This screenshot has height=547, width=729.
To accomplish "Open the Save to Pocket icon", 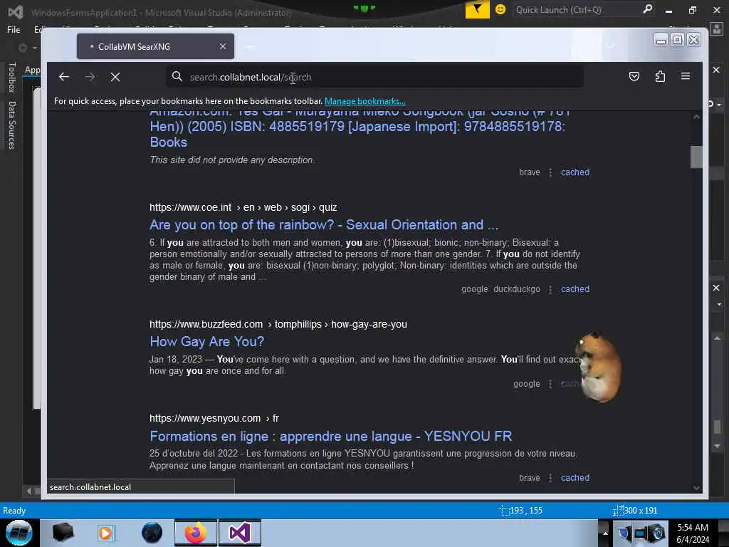I will (634, 76).
